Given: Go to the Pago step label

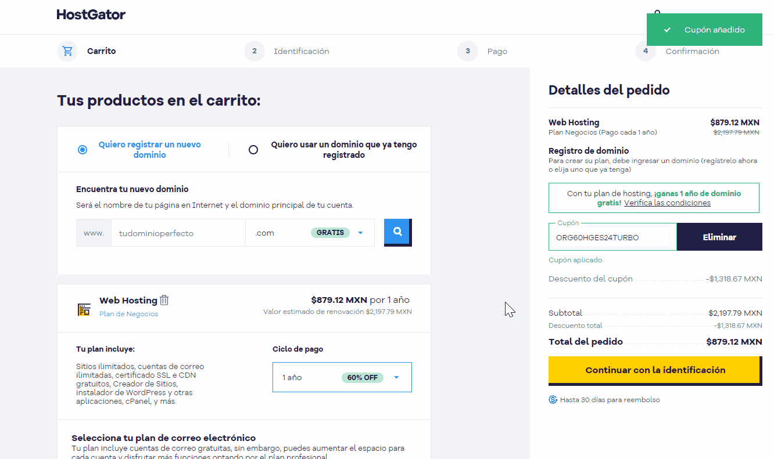Looking at the screenshot, I should [497, 51].
